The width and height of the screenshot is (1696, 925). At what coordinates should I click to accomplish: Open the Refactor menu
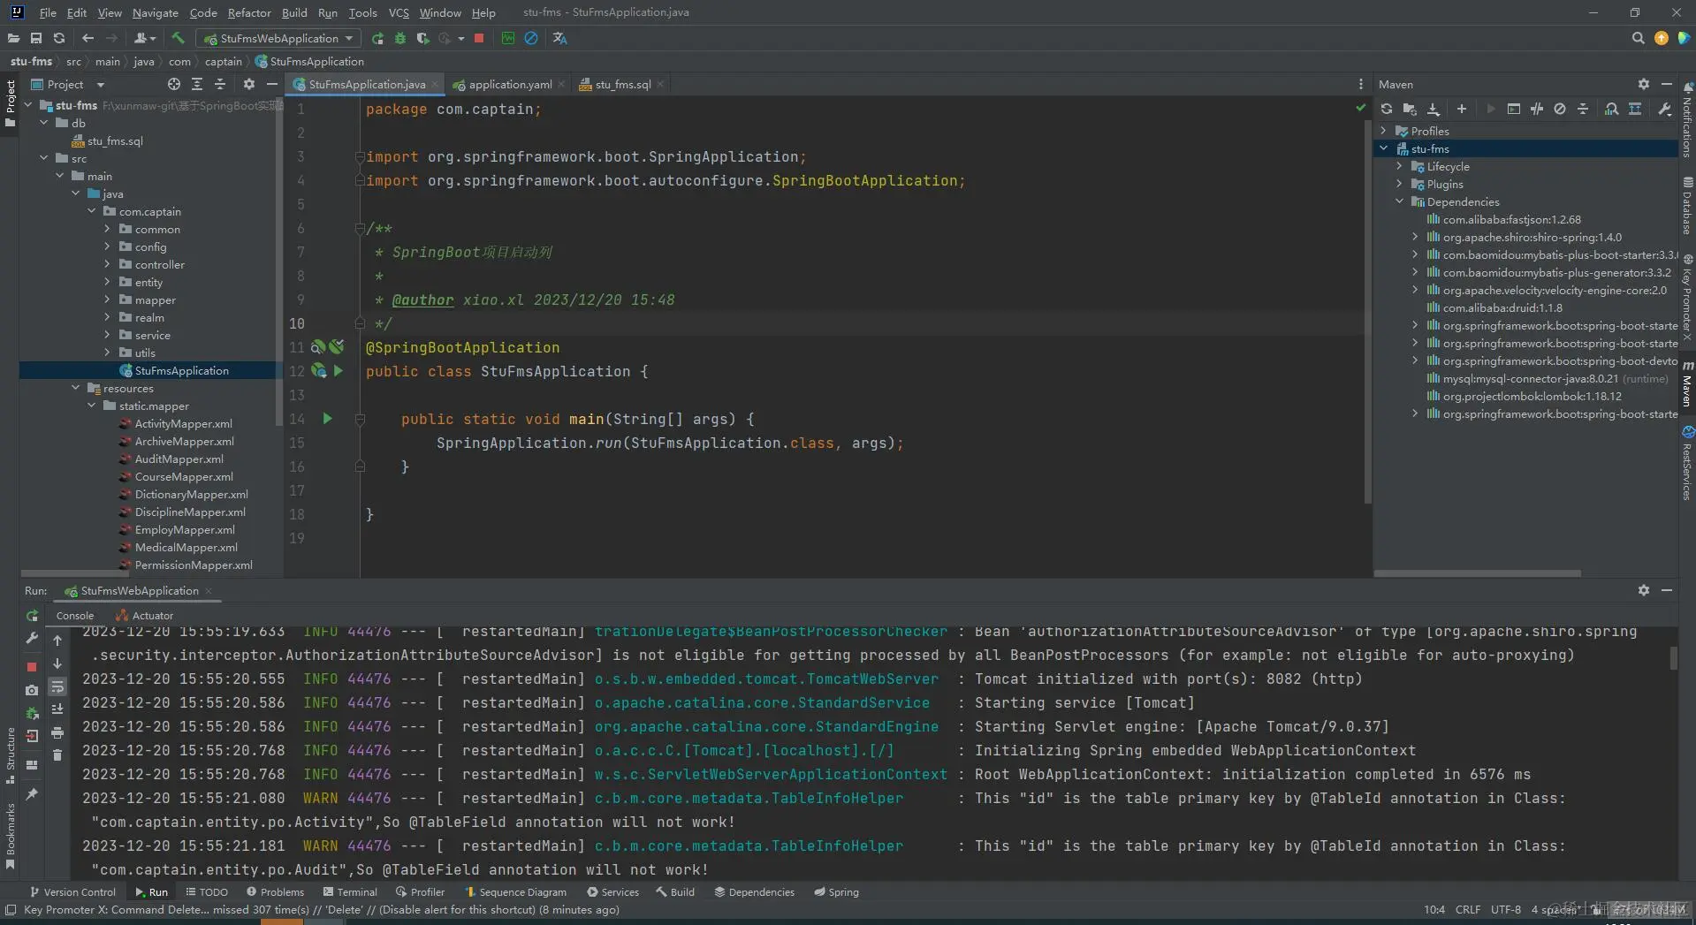click(x=249, y=12)
